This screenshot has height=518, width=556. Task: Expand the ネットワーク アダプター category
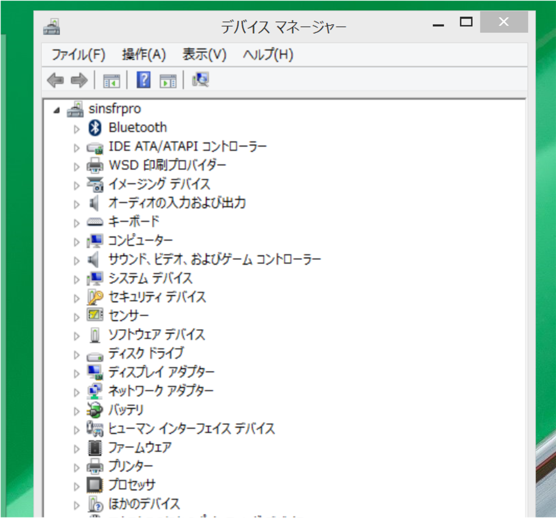click(77, 393)
